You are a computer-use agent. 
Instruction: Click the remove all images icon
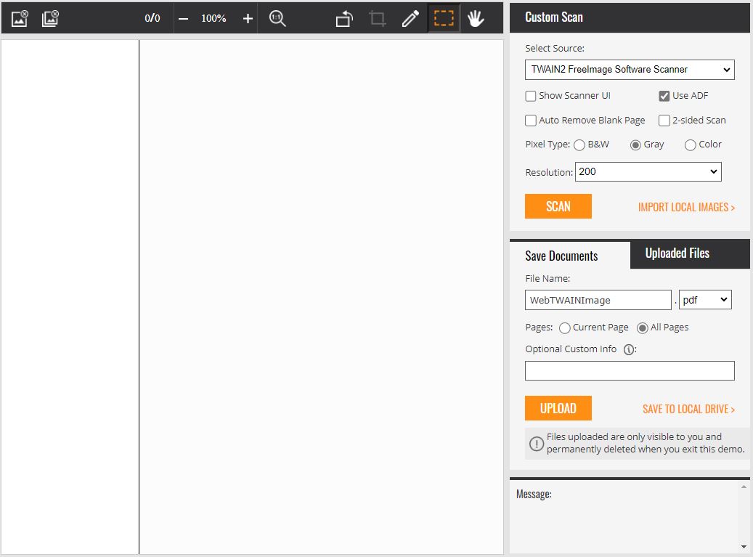coord(49,17)
